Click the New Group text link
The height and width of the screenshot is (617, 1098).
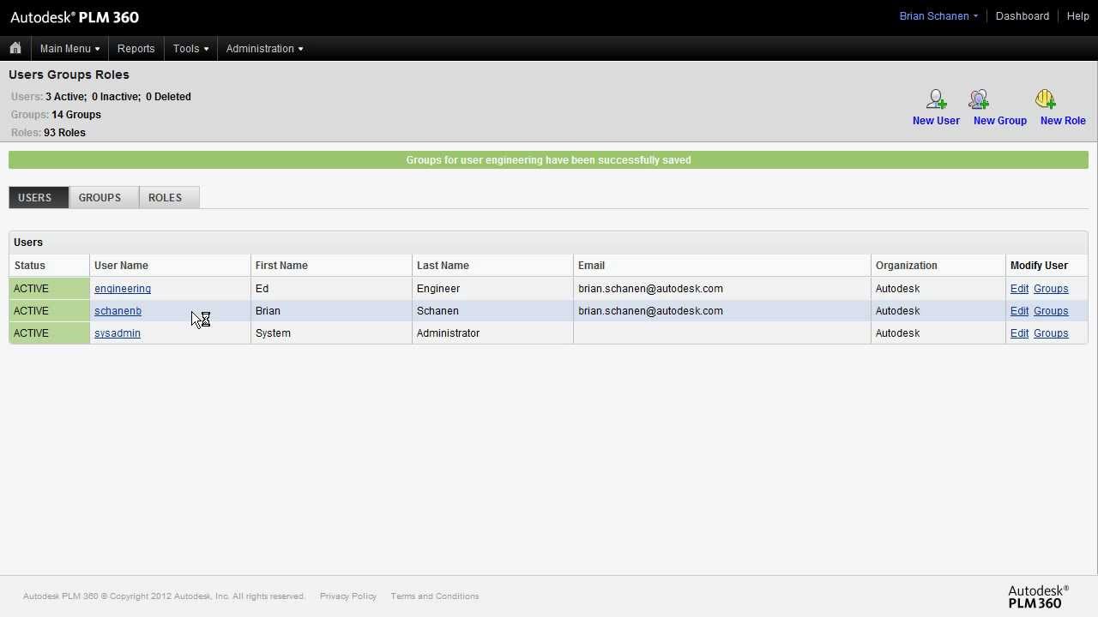click(1000, 121)
